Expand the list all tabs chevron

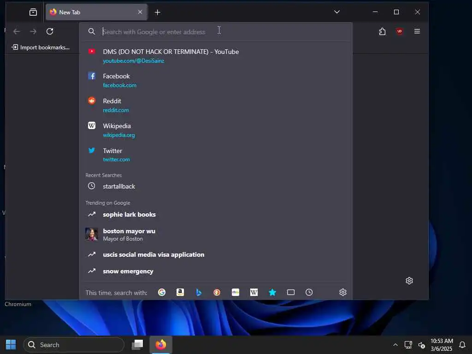(337, 12)
